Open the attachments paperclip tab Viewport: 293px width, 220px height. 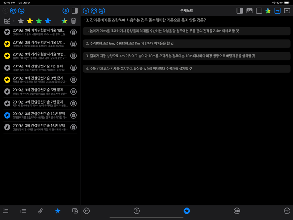coord(40,211)
